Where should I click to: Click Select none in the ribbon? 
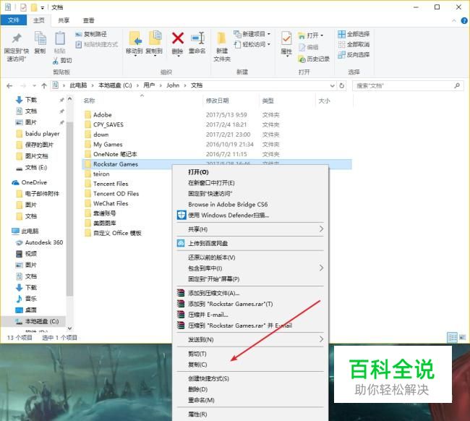coord(354,44)
